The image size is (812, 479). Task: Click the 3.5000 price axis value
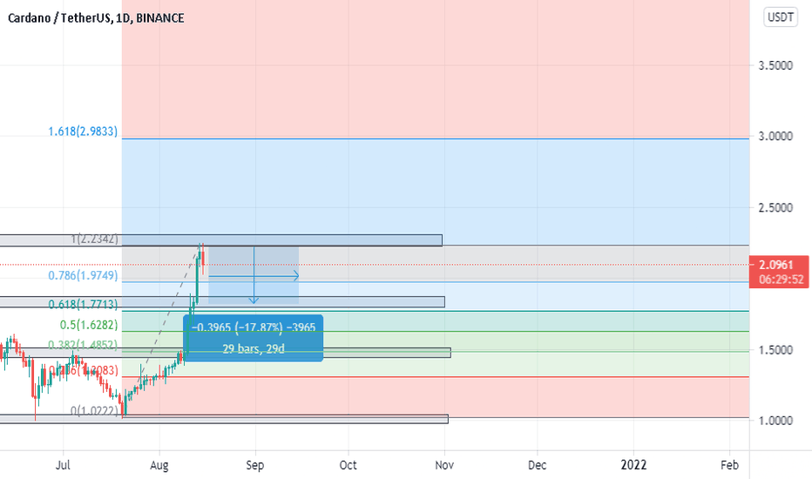775,65
